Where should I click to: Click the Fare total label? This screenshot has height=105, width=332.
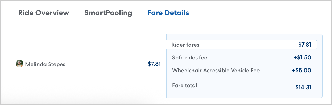tap(185, 85)
